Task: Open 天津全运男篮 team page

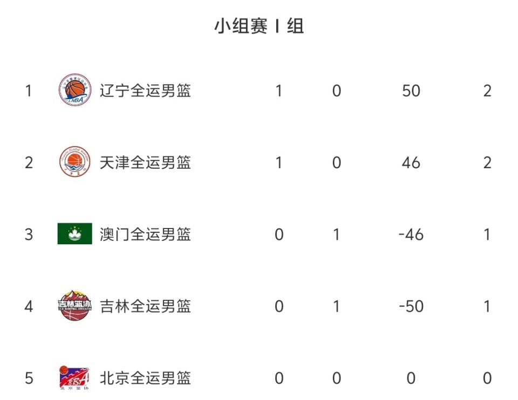Action: [145, 162]
